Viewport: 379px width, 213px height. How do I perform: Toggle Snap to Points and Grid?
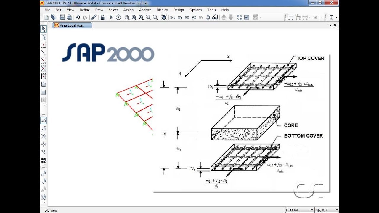(x=44, y=120)
